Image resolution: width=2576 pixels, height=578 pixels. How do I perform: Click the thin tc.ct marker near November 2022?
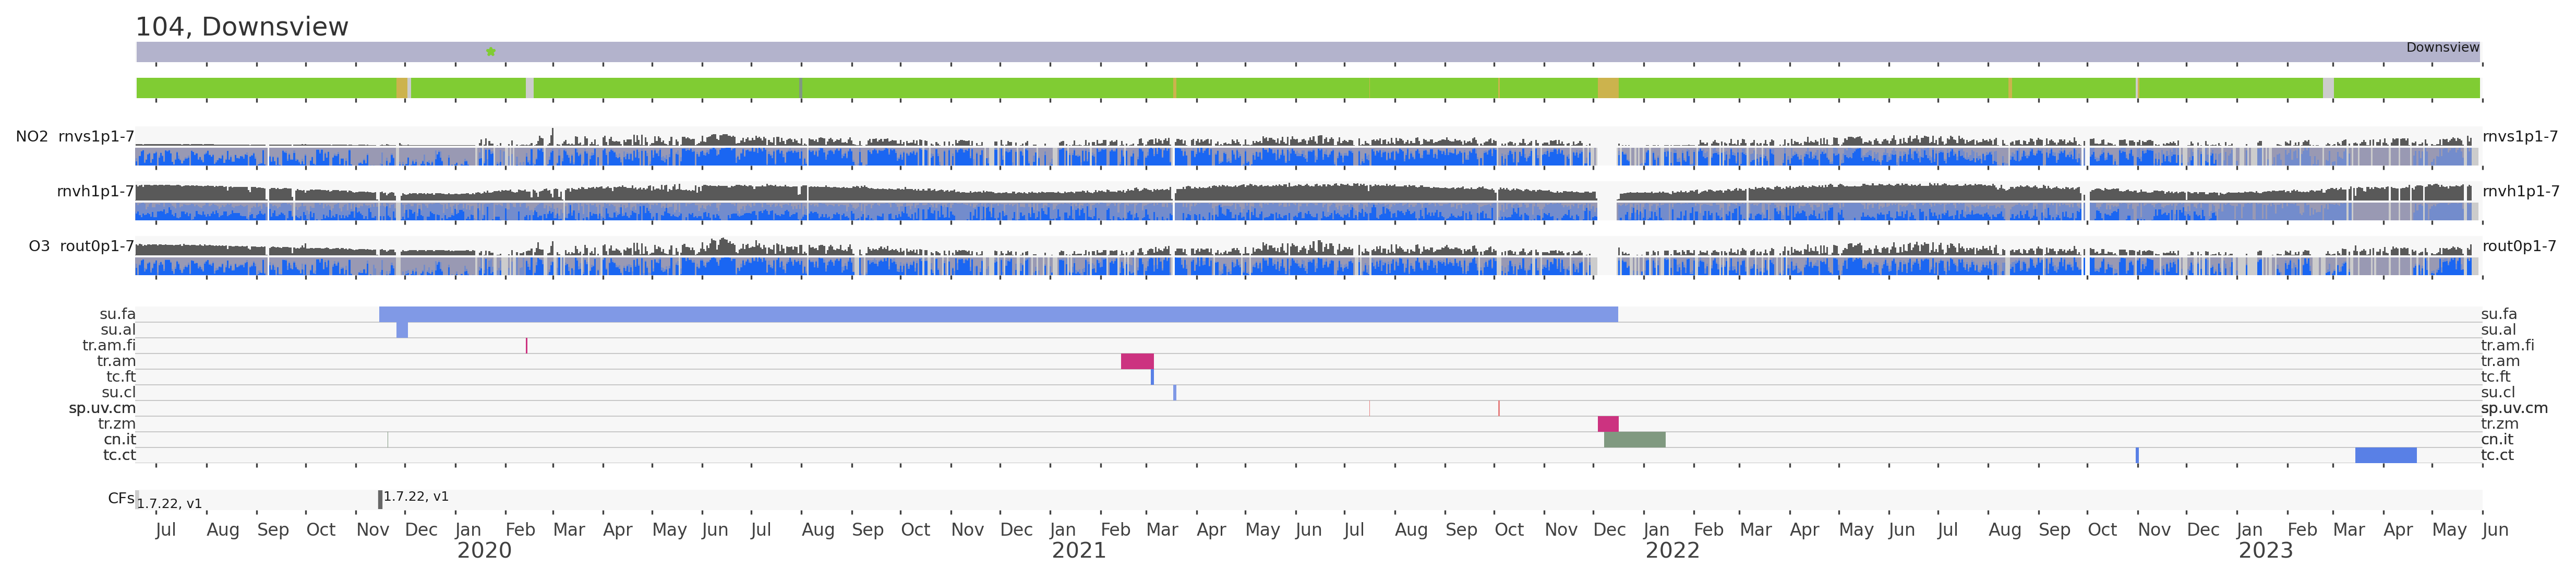2137,456
